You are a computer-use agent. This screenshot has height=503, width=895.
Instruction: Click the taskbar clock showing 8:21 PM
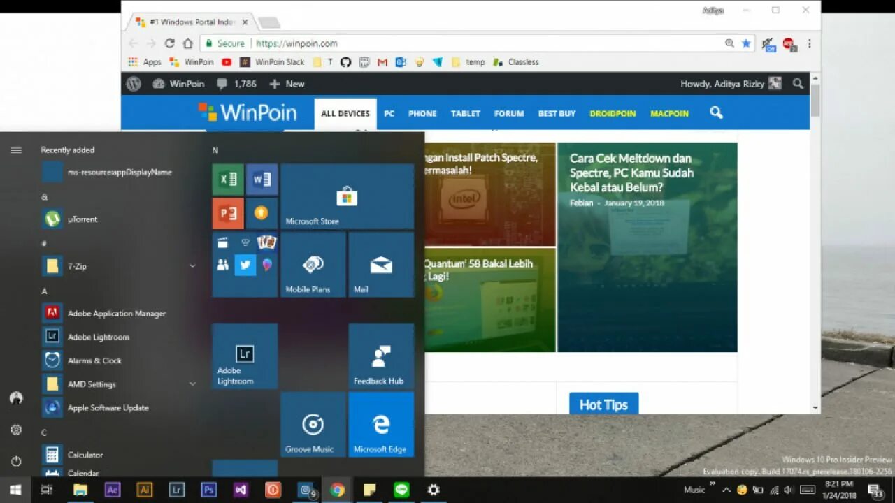coord(838,490)
